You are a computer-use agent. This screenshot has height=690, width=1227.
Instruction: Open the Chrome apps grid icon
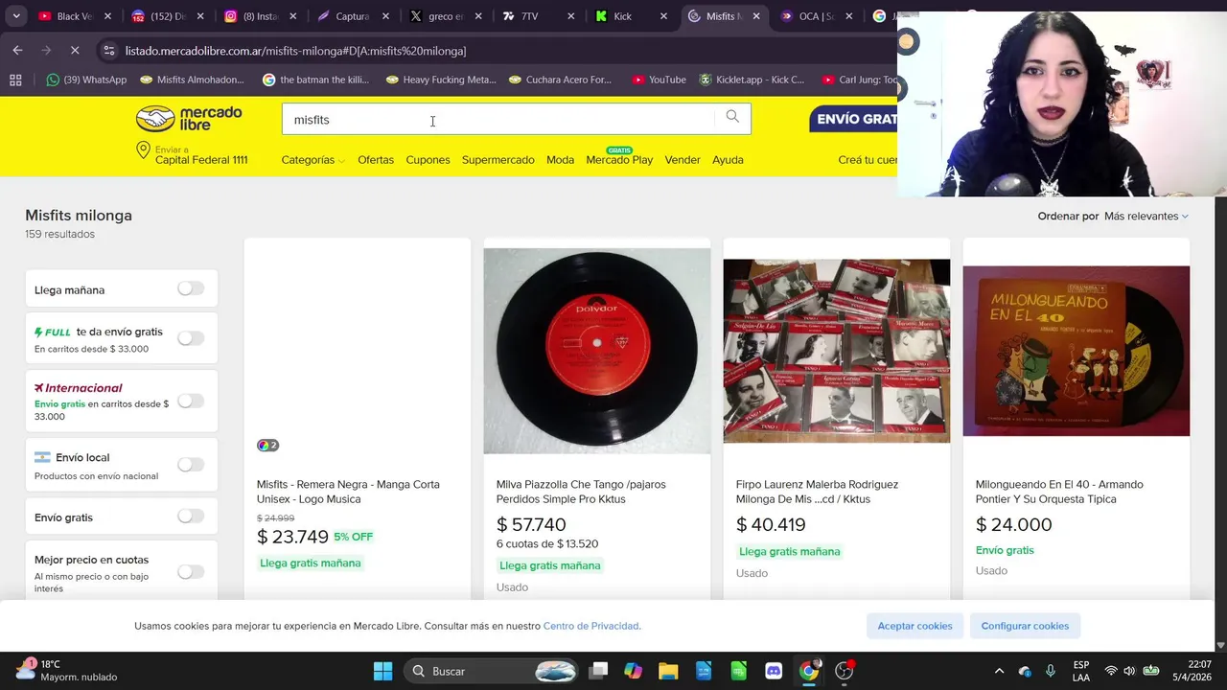[15, 80]
